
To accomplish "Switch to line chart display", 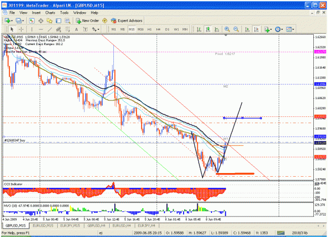I will coord(217,29).
